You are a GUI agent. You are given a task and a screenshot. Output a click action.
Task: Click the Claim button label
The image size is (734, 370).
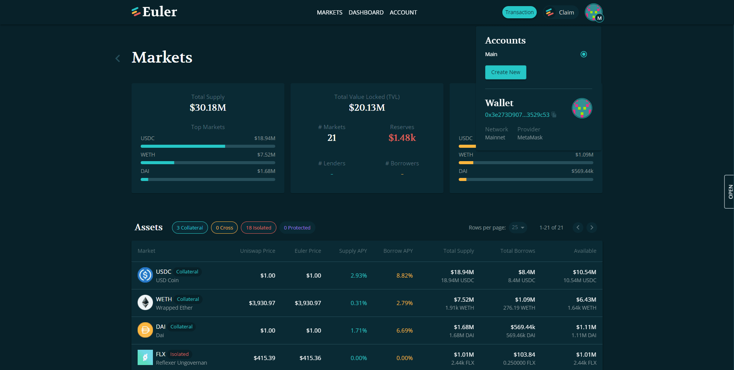click(567, 13)
